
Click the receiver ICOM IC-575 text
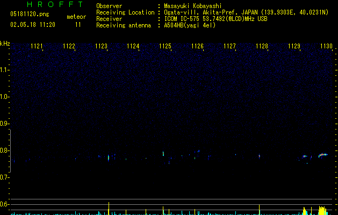[215, 19]
